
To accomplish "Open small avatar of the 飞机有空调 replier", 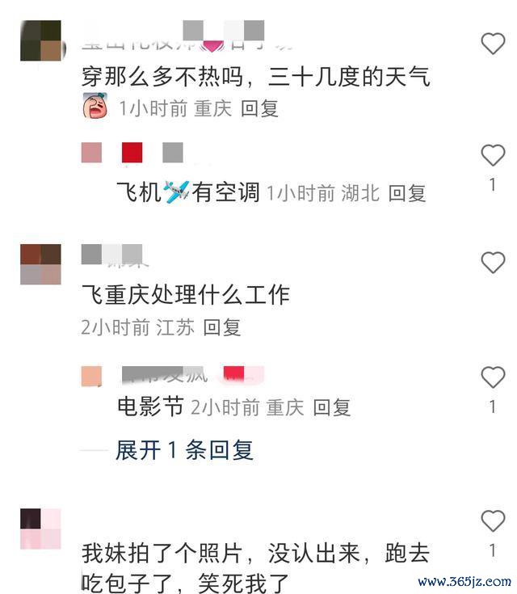I will click(x=91, y=153).
